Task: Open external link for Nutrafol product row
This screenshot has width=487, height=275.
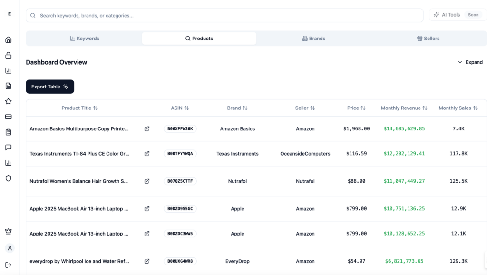Action: (147, 181)
